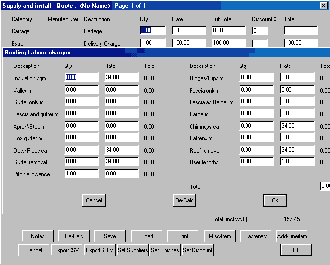Viewport: 330px width, 265px height.
Task: Edit Fascia only m Qty field
Action: (257, 90)
